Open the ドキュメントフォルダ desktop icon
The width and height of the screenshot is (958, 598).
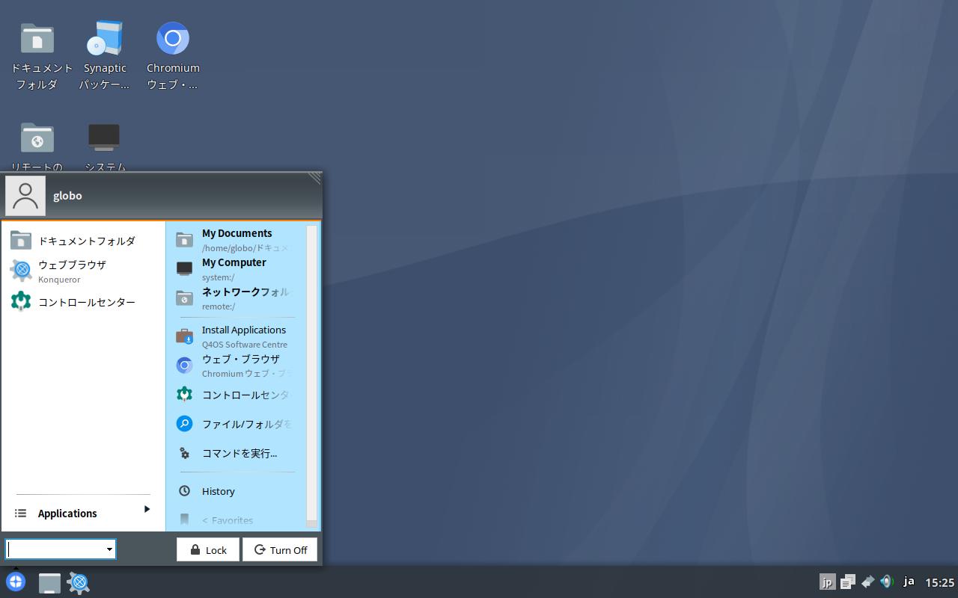click(37, 39)
